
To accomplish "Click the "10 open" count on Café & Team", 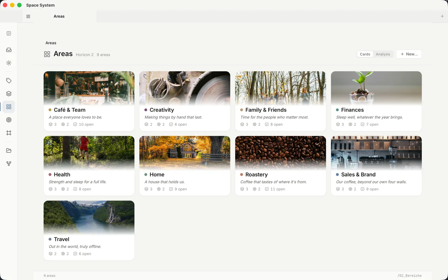I will (x=86, y=124).
